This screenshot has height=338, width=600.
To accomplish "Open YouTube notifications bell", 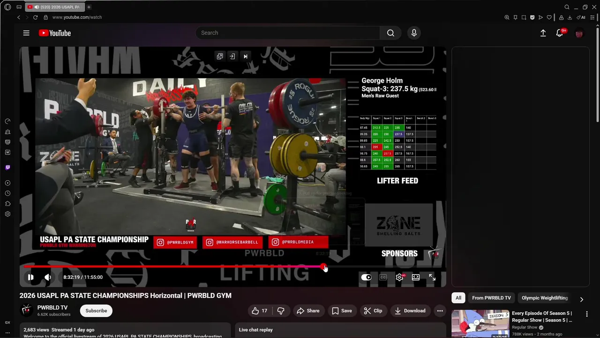I will point(559,33).
